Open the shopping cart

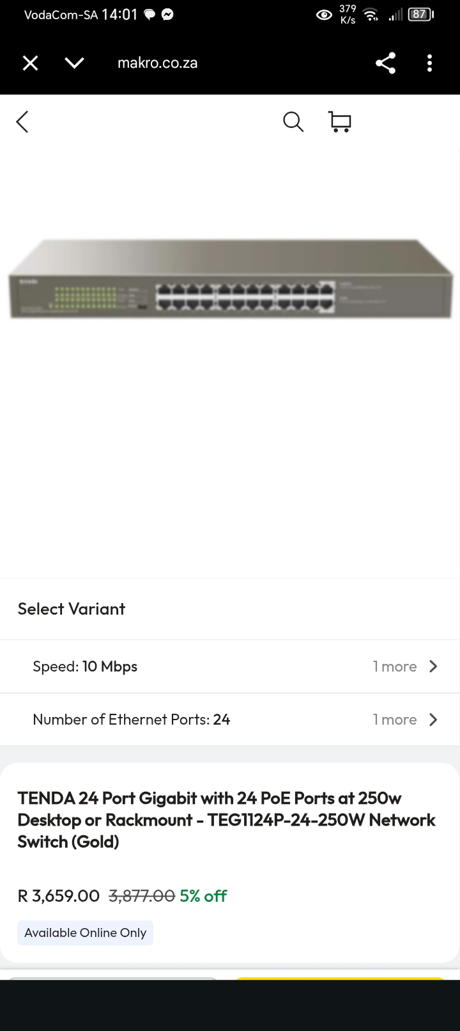[x=340, y=122]
